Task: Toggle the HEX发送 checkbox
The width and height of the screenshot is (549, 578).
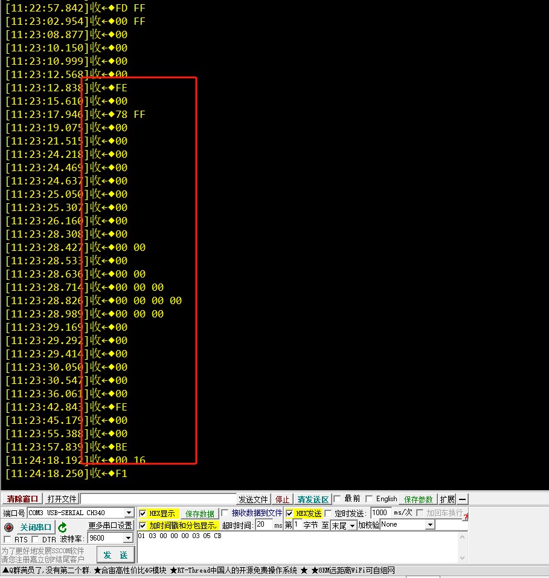Action: (289, 513)
